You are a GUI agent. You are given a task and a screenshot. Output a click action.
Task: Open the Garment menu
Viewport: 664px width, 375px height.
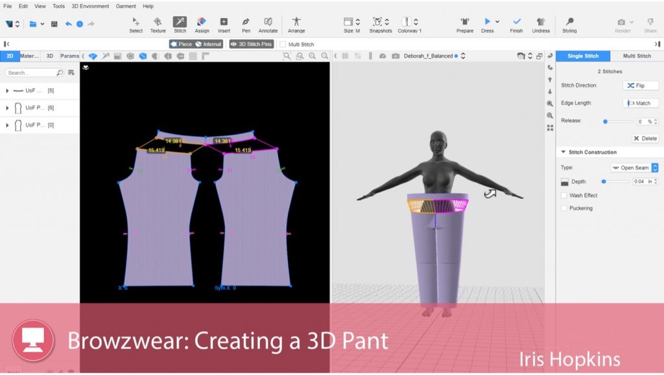tap(126, 6)
